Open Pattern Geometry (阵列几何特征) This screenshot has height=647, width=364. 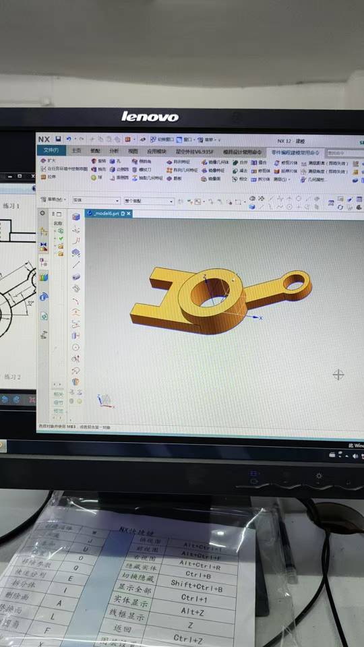tap(182, 170)
